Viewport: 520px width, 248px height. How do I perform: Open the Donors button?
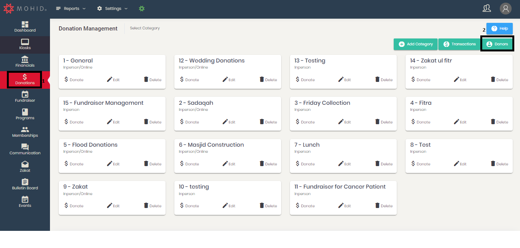click(497, 44)
